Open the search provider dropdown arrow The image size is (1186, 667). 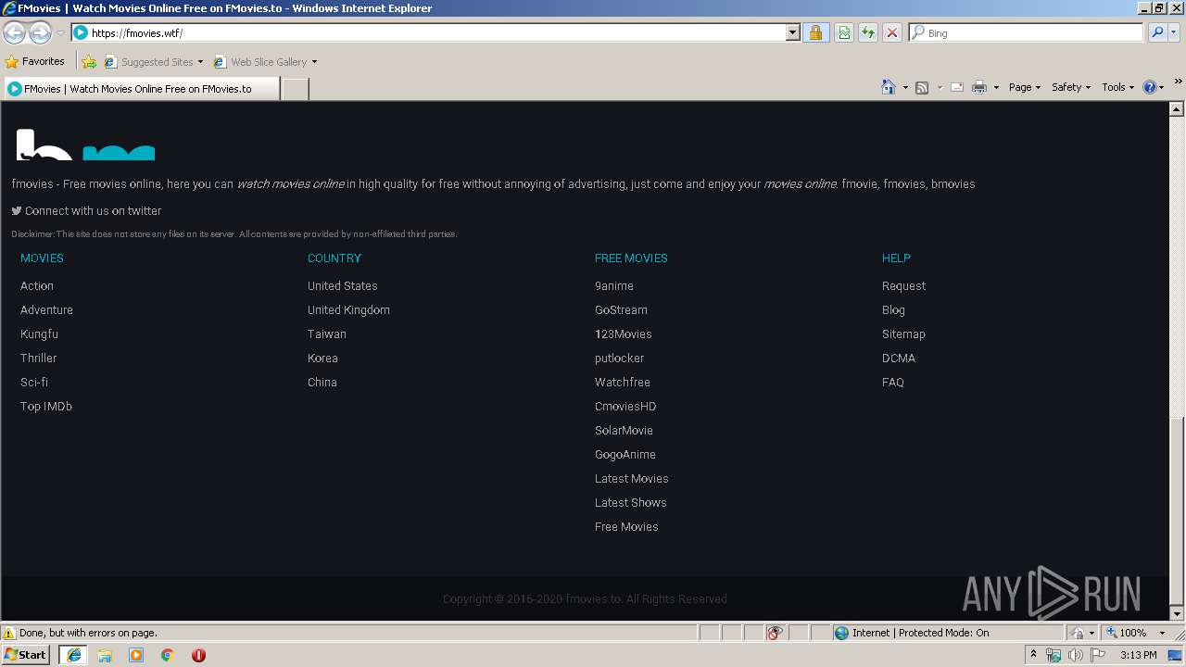click(x=1175, y=32)
